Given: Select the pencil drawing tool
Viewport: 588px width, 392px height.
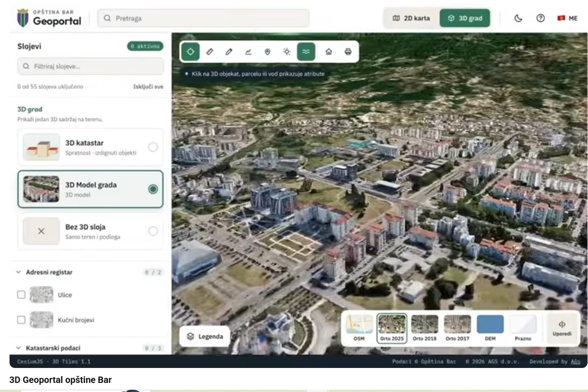Looking at the screenshot, I should coord(229,52).
